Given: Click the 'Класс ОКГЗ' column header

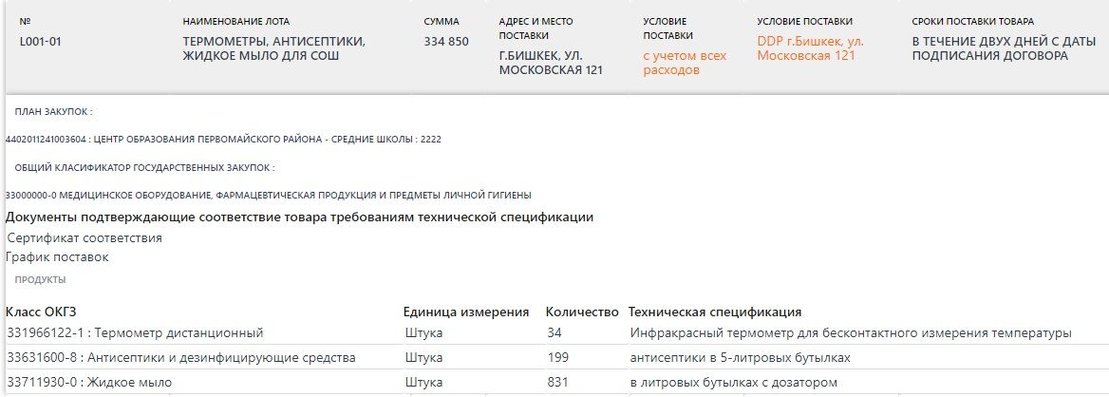Looking at the screenshot, I should tap(41, 312).
